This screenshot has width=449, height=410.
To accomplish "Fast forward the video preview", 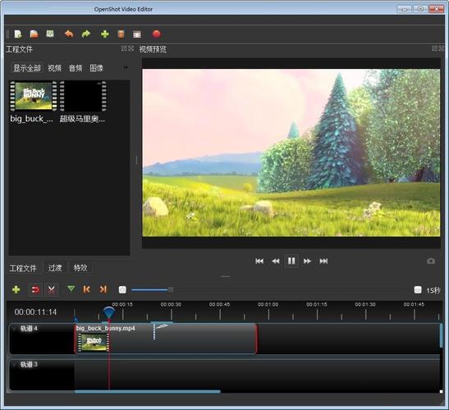I will [307, 261].
